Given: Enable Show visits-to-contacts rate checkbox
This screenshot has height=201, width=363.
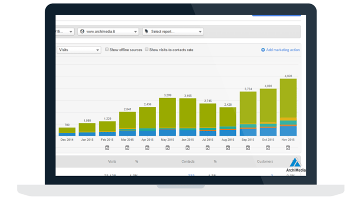Looking at the screenshot, I should click(147, 49).
